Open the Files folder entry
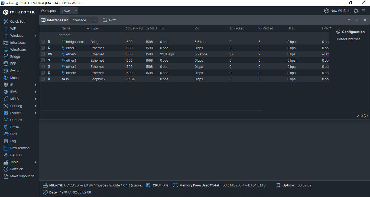The image size is (370, 197). 14,134
